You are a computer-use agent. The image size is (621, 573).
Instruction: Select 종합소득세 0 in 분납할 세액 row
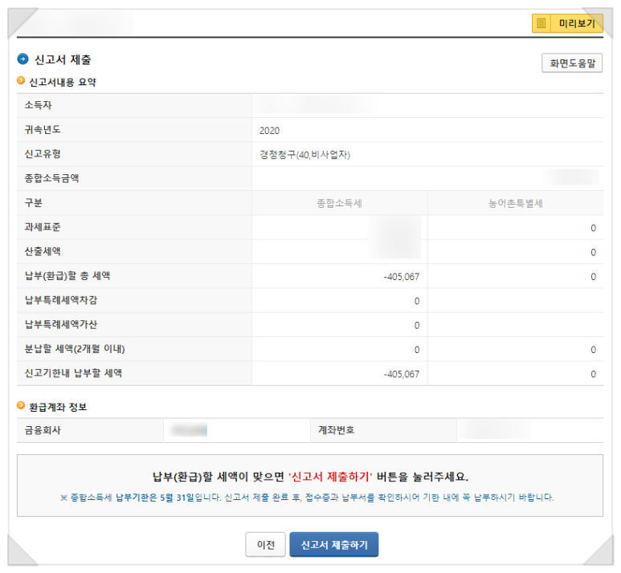point(417,350)
